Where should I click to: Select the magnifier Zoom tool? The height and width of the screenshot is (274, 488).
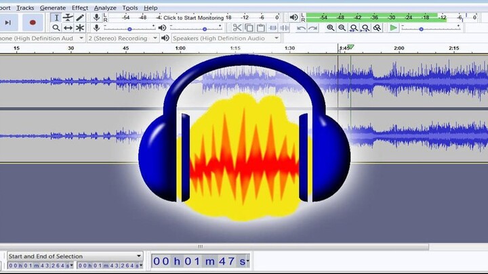coord(56,28)
